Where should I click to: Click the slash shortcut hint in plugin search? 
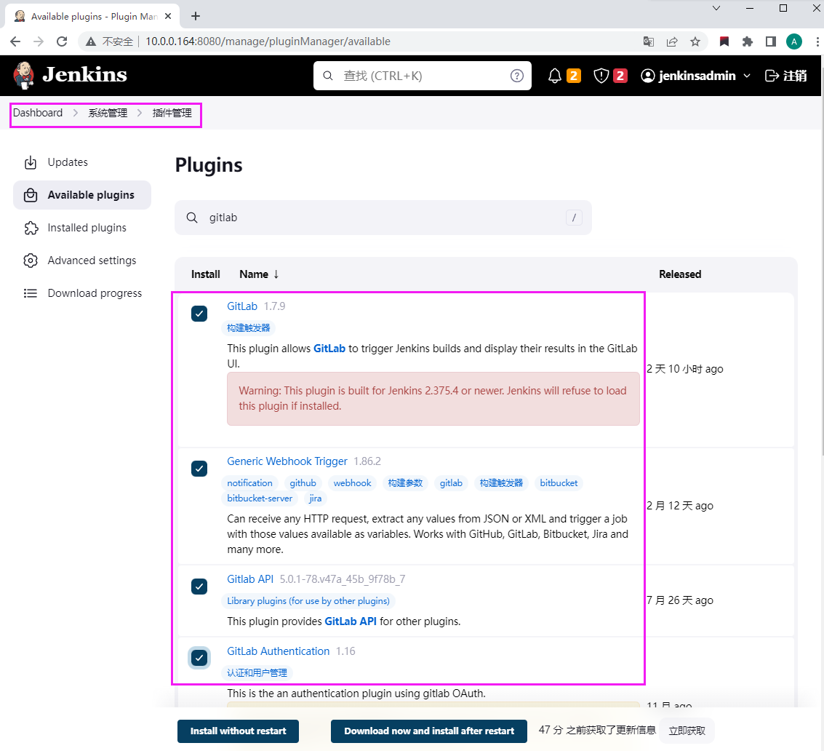coord(574,217)
